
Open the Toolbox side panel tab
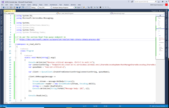pyautogui.click(x=2, y=12)
